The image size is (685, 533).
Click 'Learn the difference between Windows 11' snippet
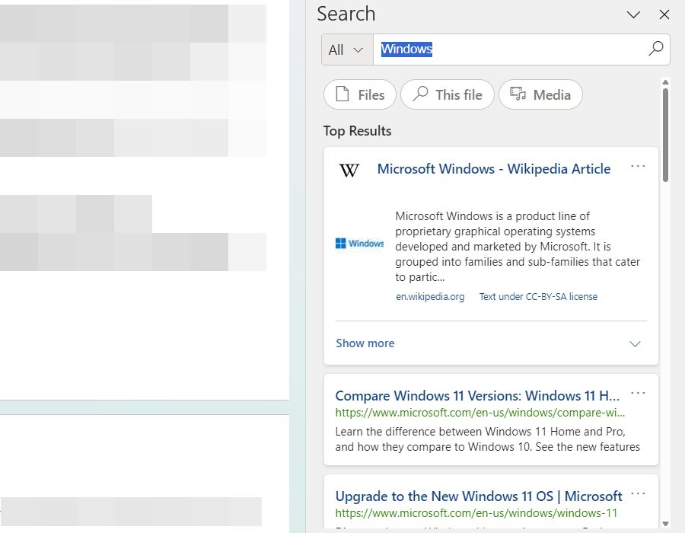pos(488,439)
